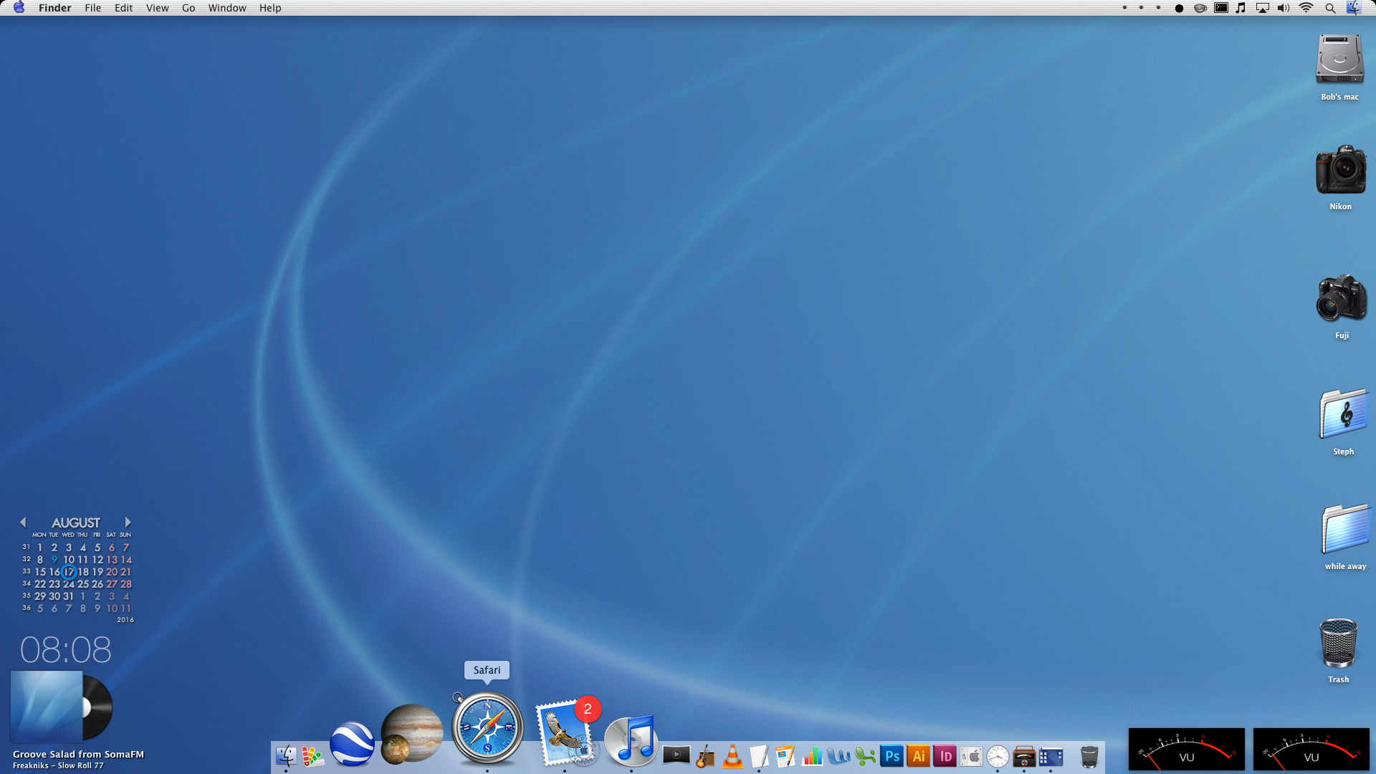Viewport: 1376px width, 774px height.
Task: Open System Preferences in the Dock
Action: pos(971,756)
